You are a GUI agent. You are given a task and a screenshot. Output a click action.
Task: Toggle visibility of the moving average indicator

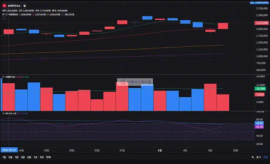[x=3, y=14]
